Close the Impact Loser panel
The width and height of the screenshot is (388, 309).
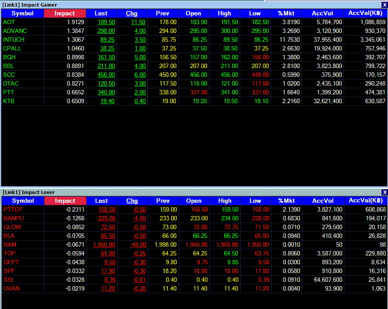(384, 192)
